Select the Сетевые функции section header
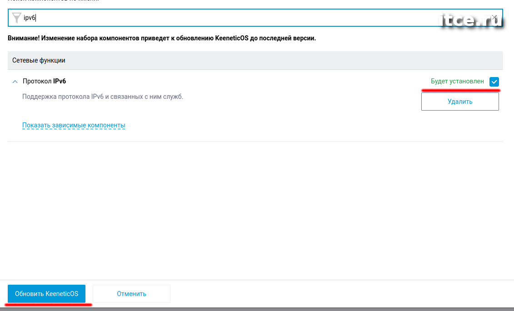The height and width of the screenshot is (311, 514). [x=255, y=60]
